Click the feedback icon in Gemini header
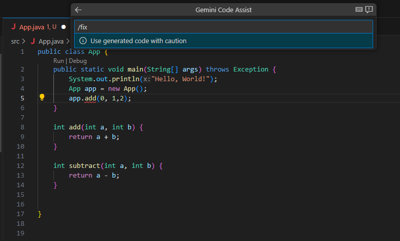 click(369, 10)
